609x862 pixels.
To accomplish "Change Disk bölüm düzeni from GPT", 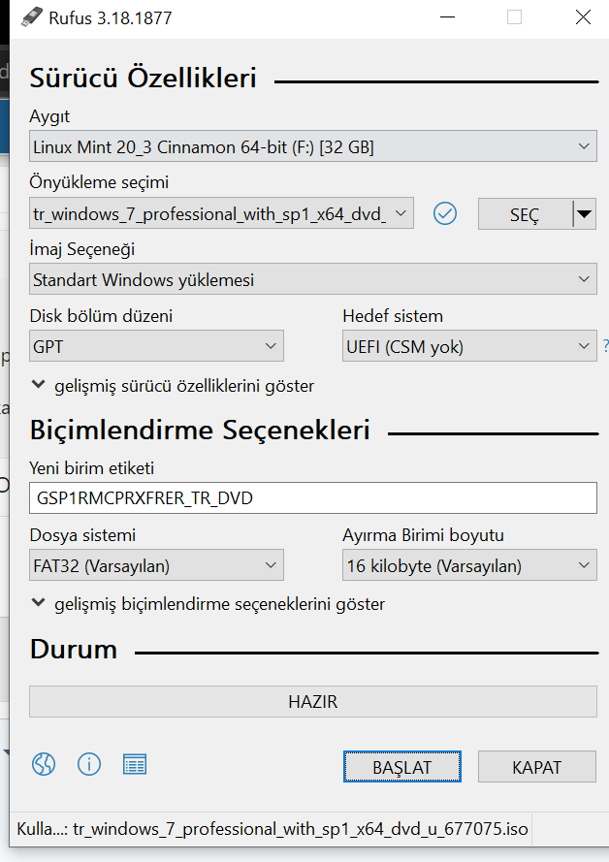I will click(156, 346).
